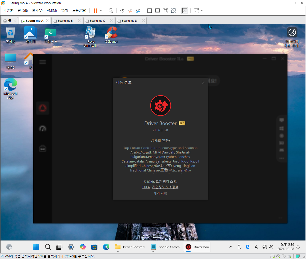Image resolution: width=306 pixels, height=259 pixels.
Task: Select the Revo Uninstaller desktop shortcut
Action: (x=91, y=37)
